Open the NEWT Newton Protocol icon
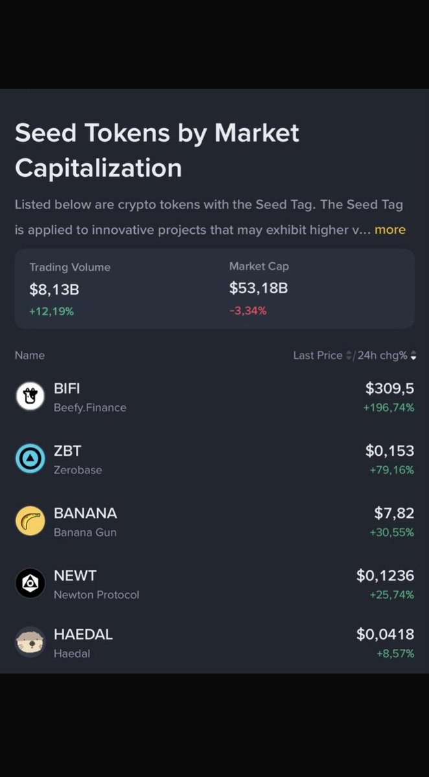Image resolution: width=429 pixels, height=777 pixels. pos(30,583)
